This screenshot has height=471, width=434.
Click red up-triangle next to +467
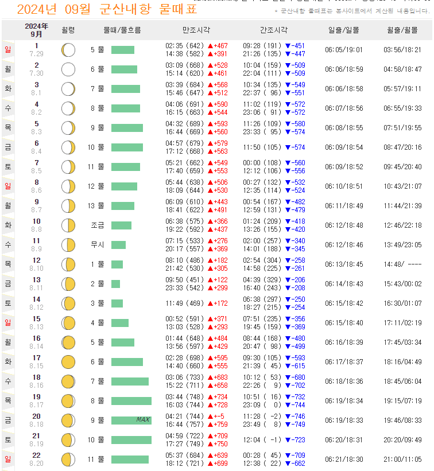pyautogui.click(x=210, y=46)
